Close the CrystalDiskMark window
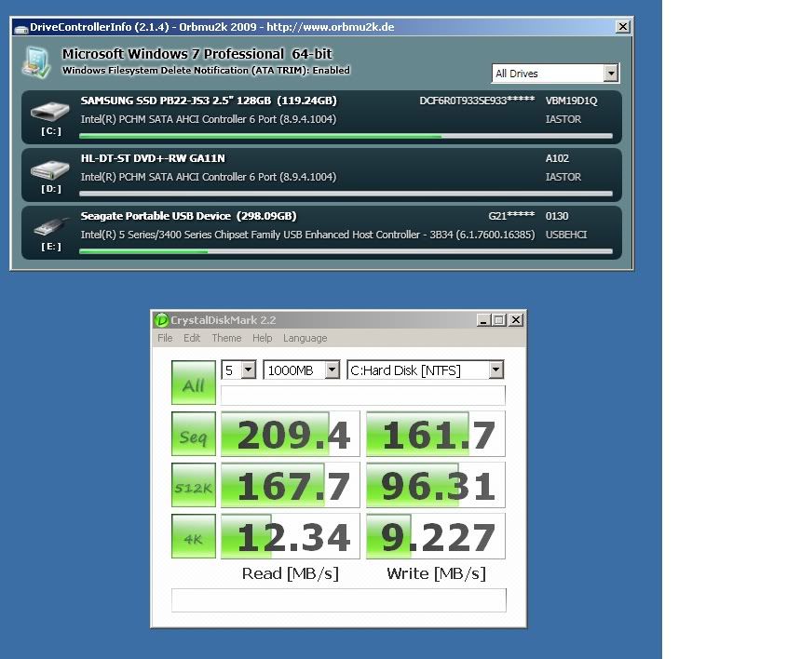The width and height of the screenshot is (787, 659). 516,320
